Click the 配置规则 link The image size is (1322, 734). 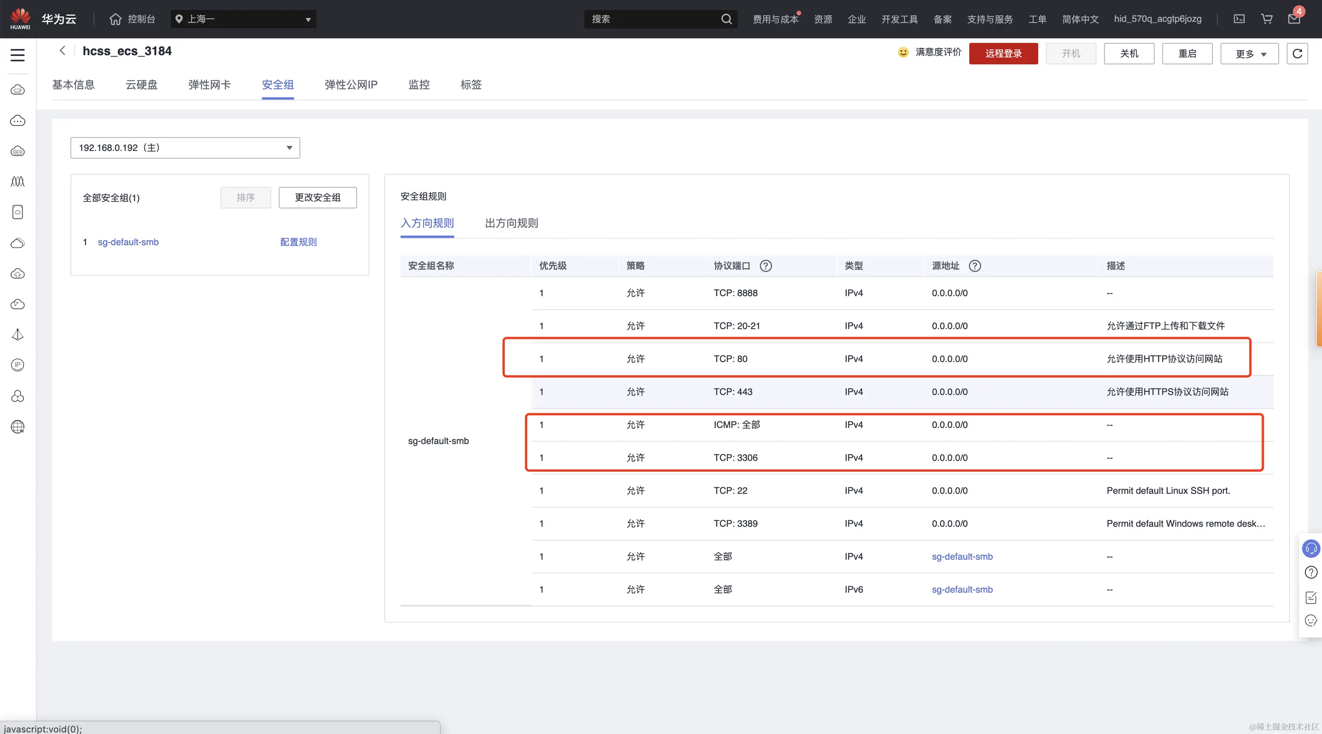298,242
